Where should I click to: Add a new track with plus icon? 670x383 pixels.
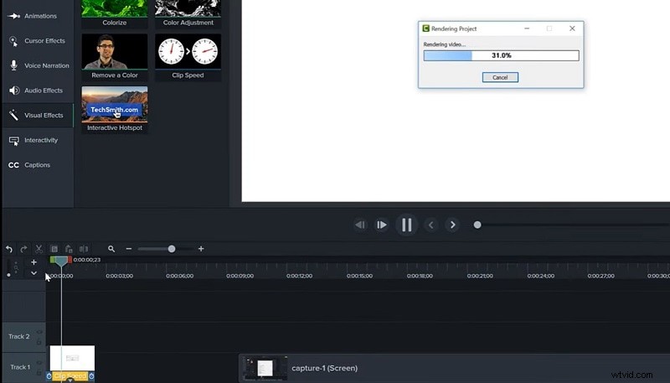tap(33, 262)
